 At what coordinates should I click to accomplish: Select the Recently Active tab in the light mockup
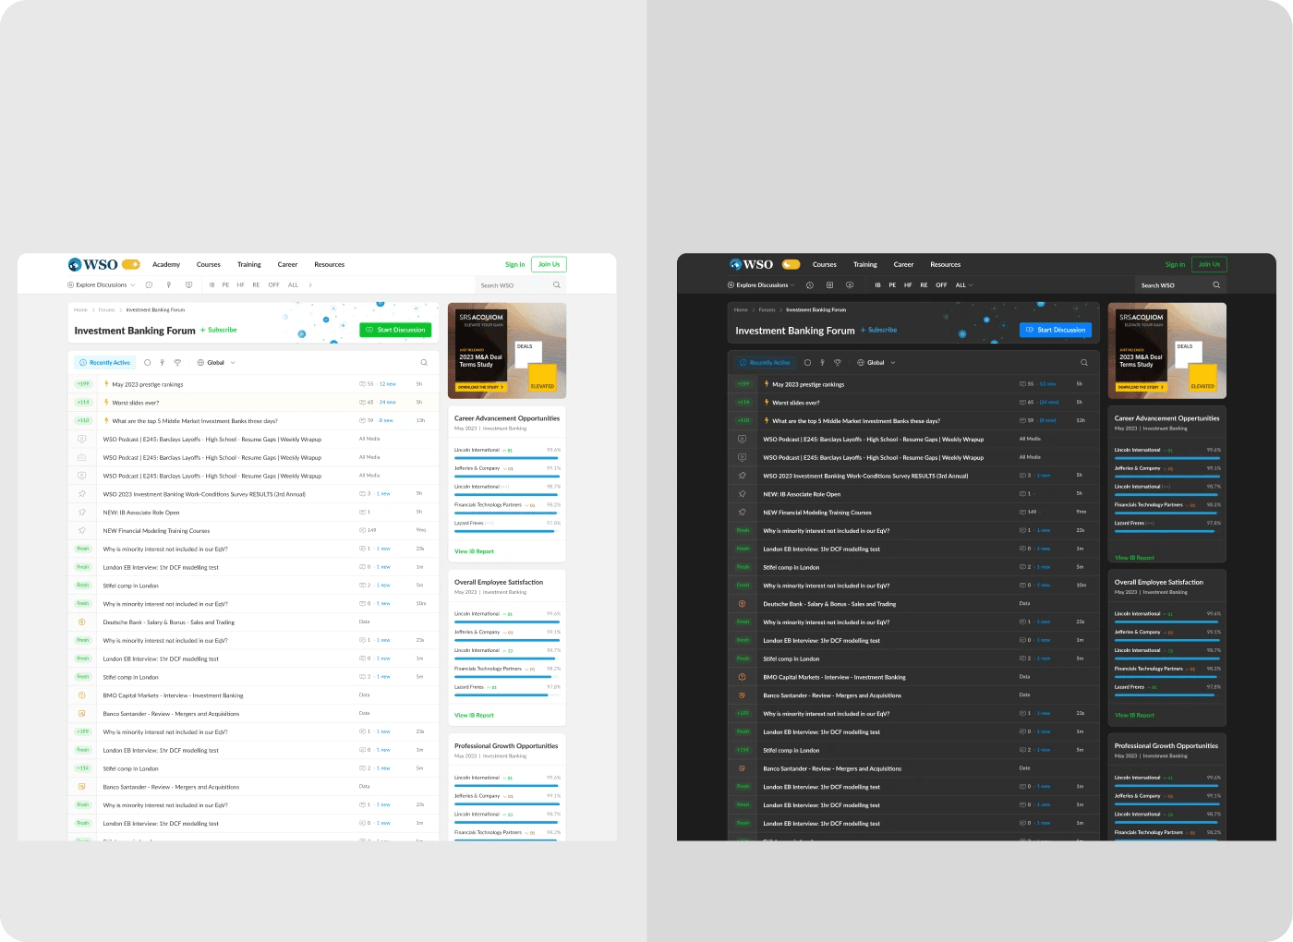104,363
